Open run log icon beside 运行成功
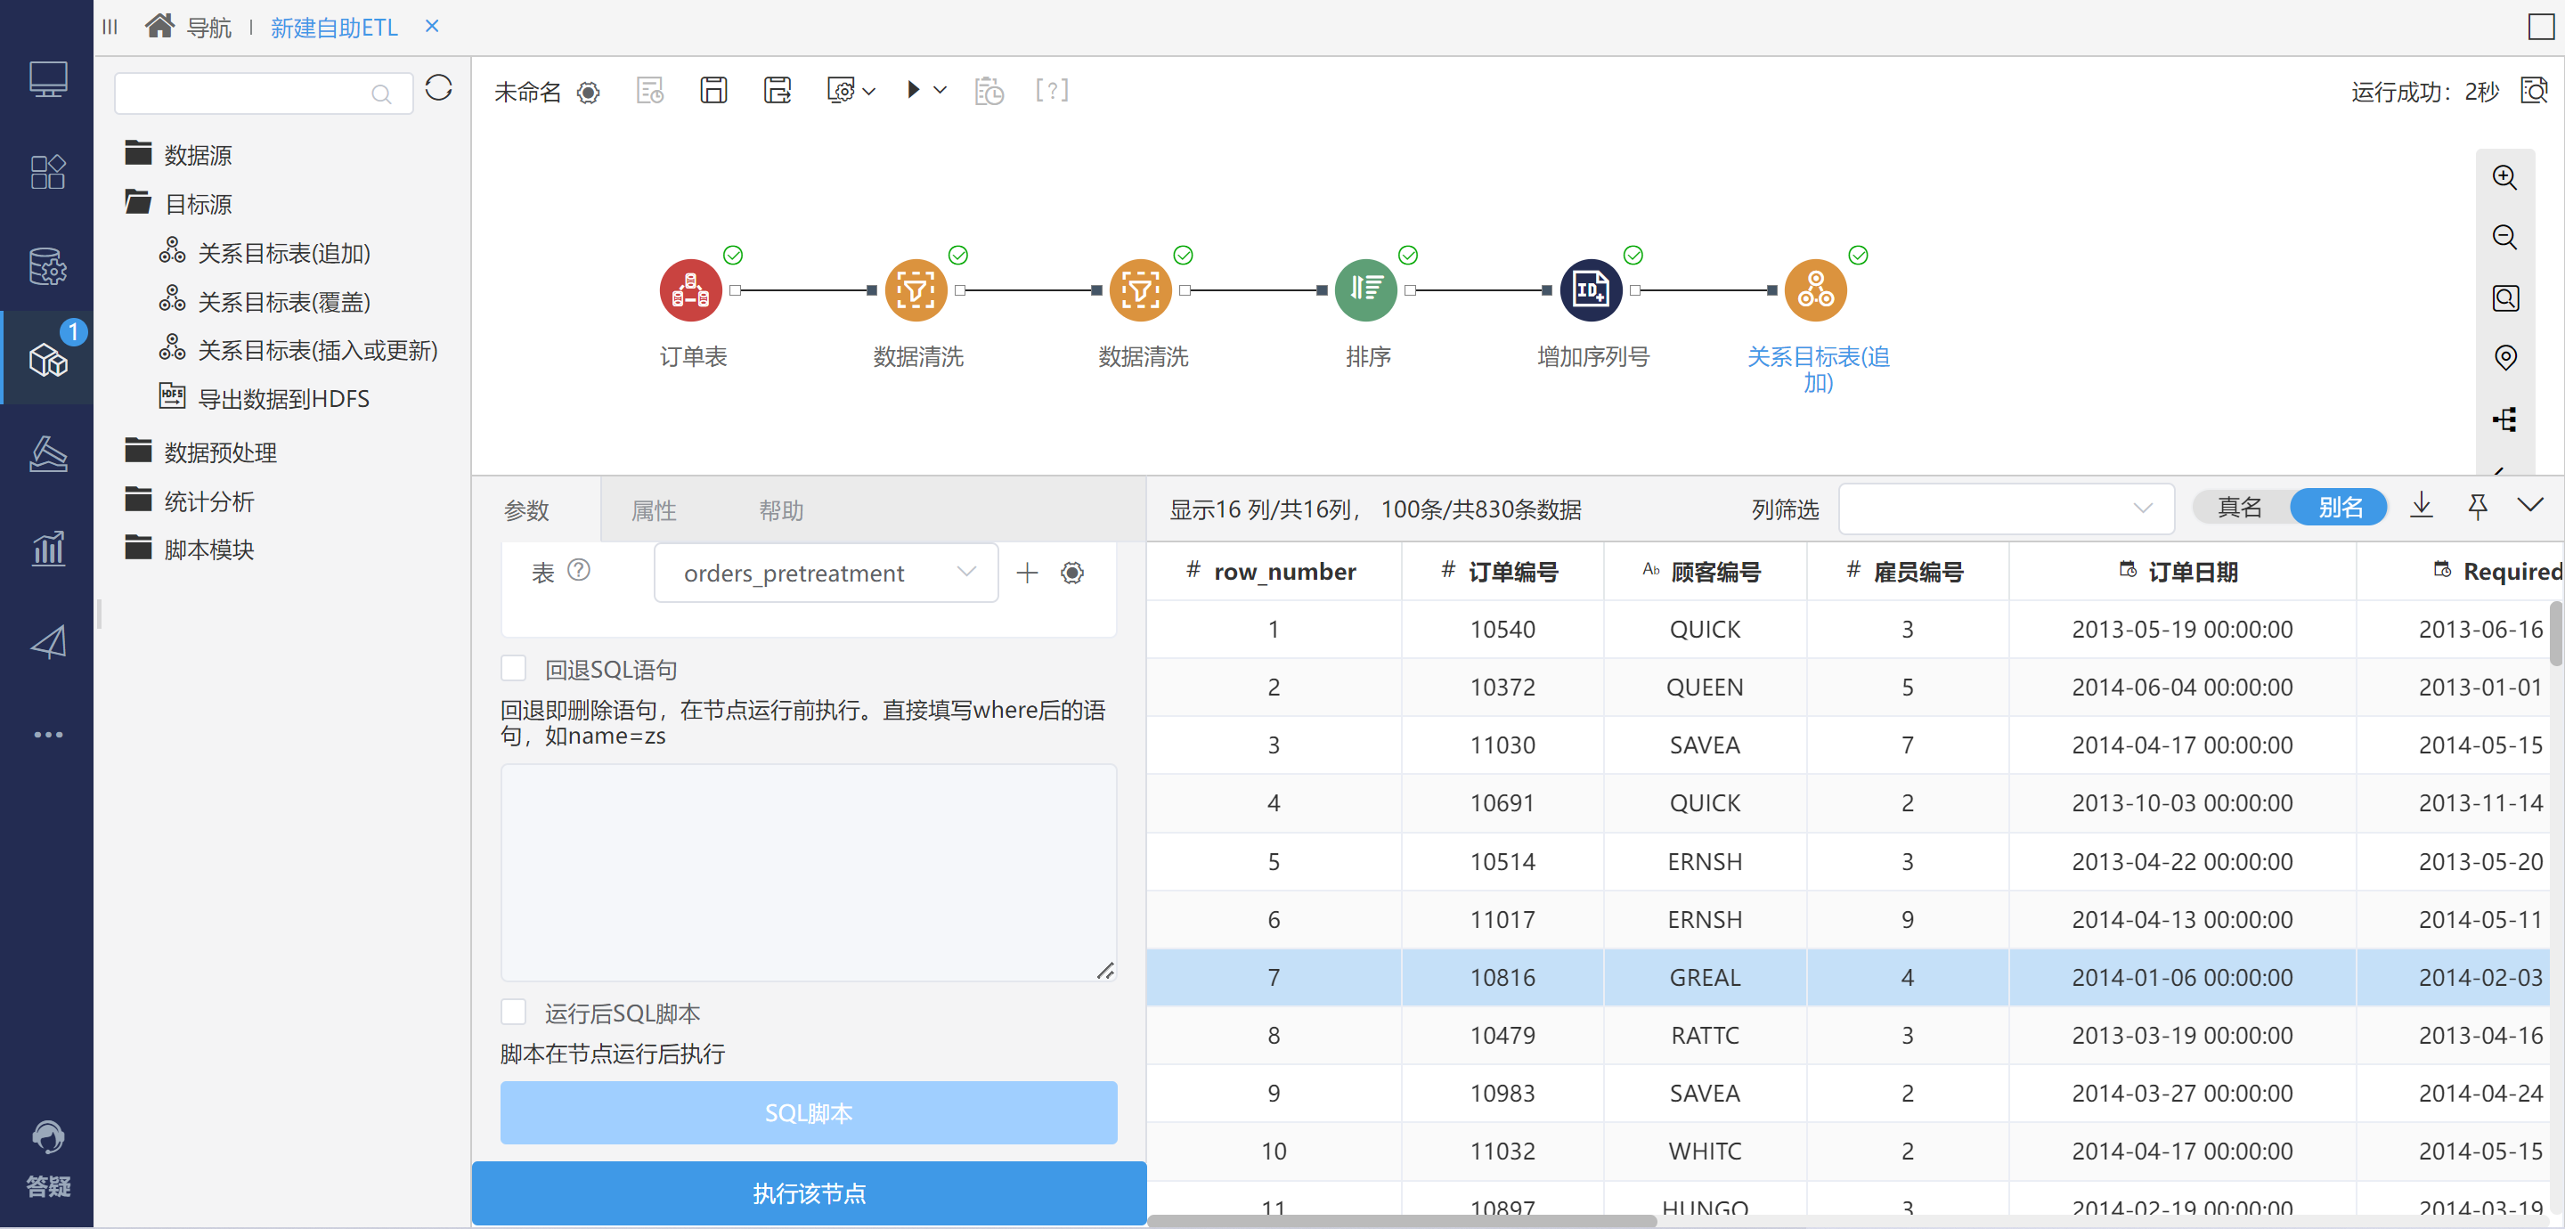The width and height of the screenshot is (2565, 1229). (x=2533, y=91)
